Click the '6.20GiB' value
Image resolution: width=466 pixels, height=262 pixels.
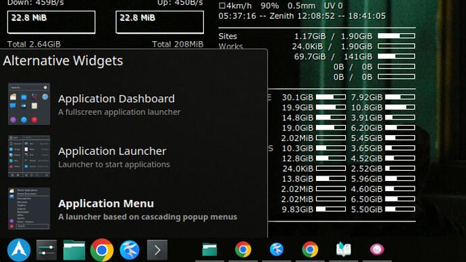[367, 128]
